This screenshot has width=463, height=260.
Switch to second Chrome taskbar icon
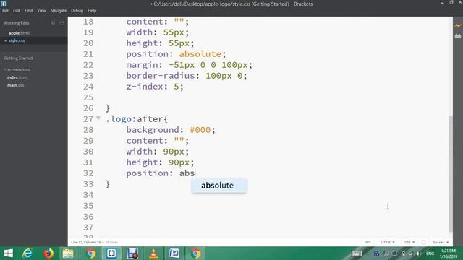pyautogui.click(x=195, y=253)
